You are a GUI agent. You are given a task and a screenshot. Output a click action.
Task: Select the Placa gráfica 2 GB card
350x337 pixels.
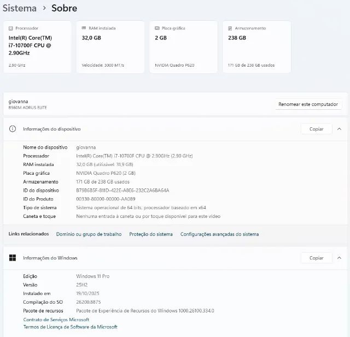(x=184, y=47)
